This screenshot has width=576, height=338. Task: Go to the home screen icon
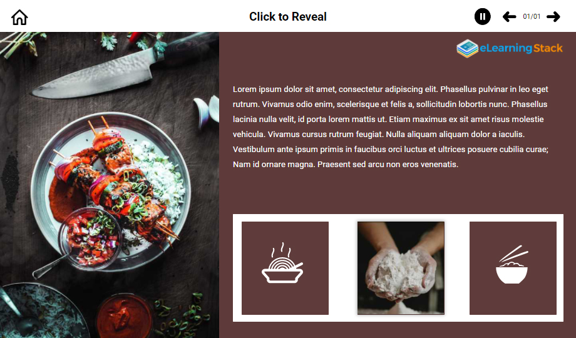pyautogui.click(x=19, y=17)
